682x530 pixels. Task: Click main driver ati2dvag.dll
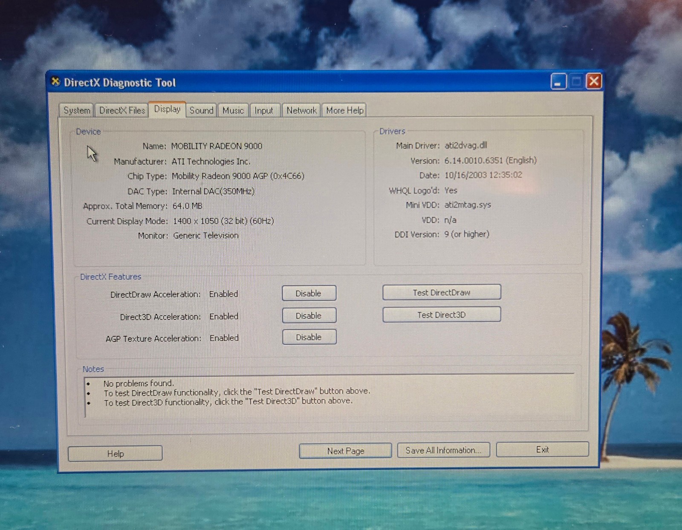[x=465, y=145]
